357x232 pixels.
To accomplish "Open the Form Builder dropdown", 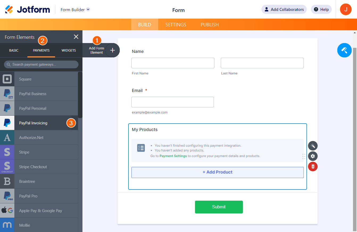I will click(x=75, y=10).
